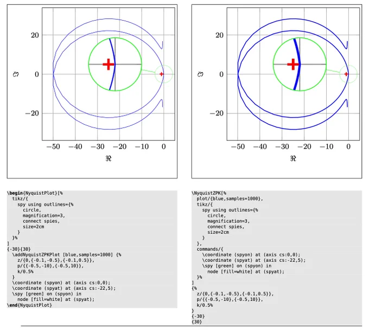
Task: Click the ℑ imaginary-axis label beside right plot
Action: click(x=200, y=74)
